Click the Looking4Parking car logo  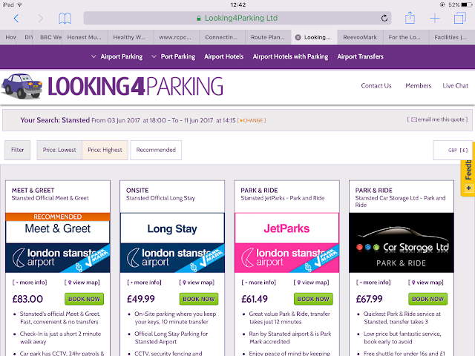(x=22, y=86)
